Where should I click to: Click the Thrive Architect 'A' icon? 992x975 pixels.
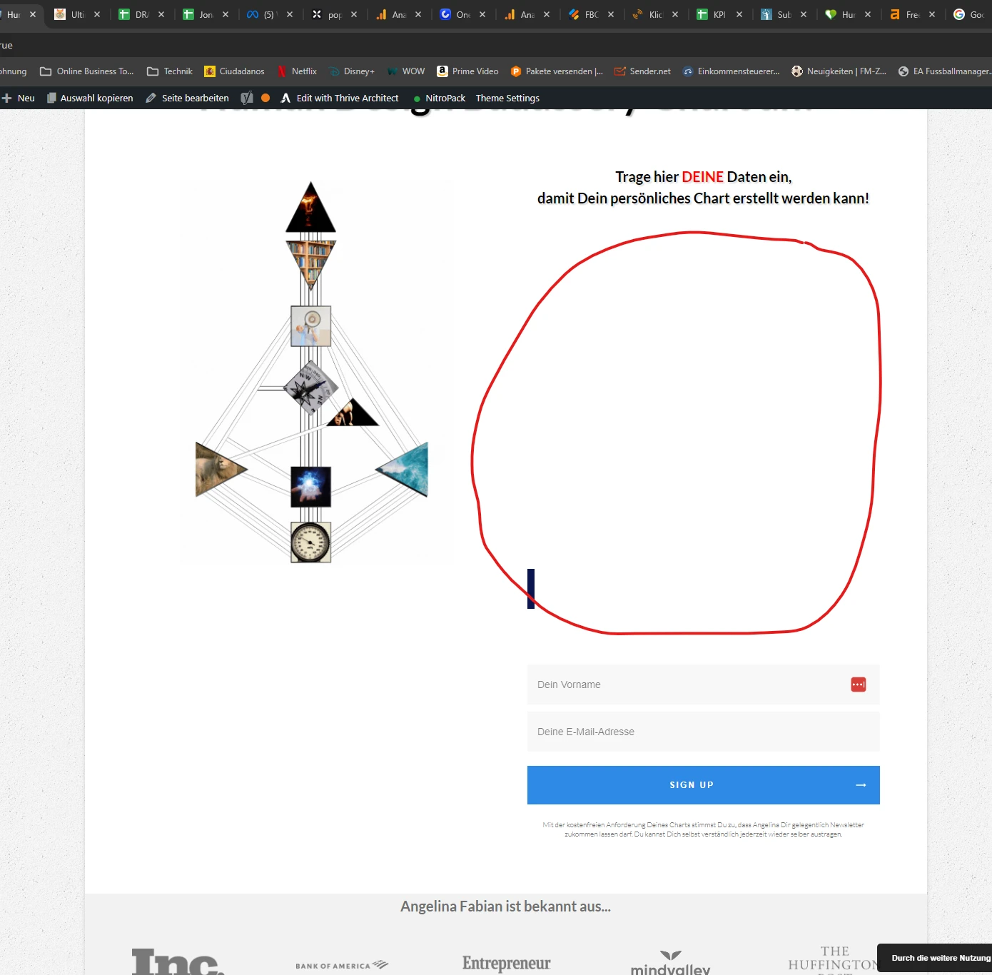pyautogui.click(x=285, y=98)
